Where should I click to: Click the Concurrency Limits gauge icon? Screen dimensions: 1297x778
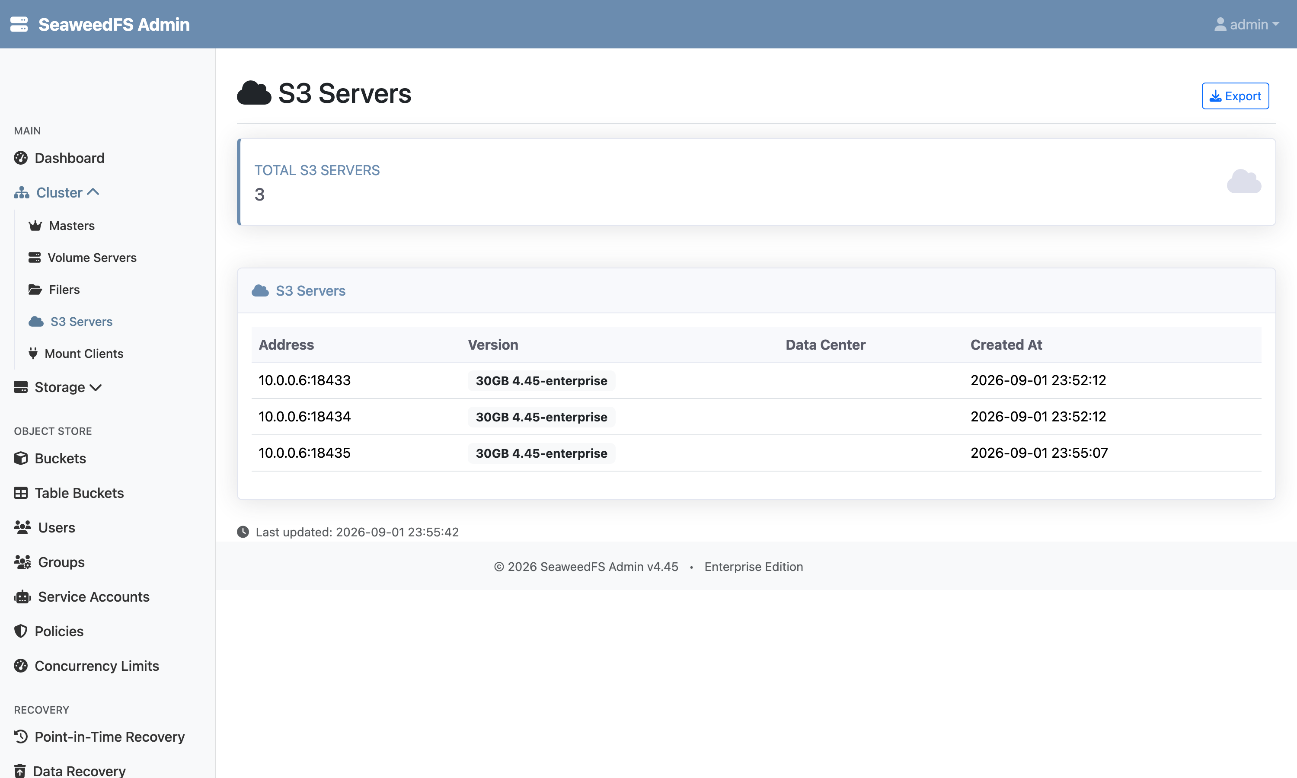21,666
